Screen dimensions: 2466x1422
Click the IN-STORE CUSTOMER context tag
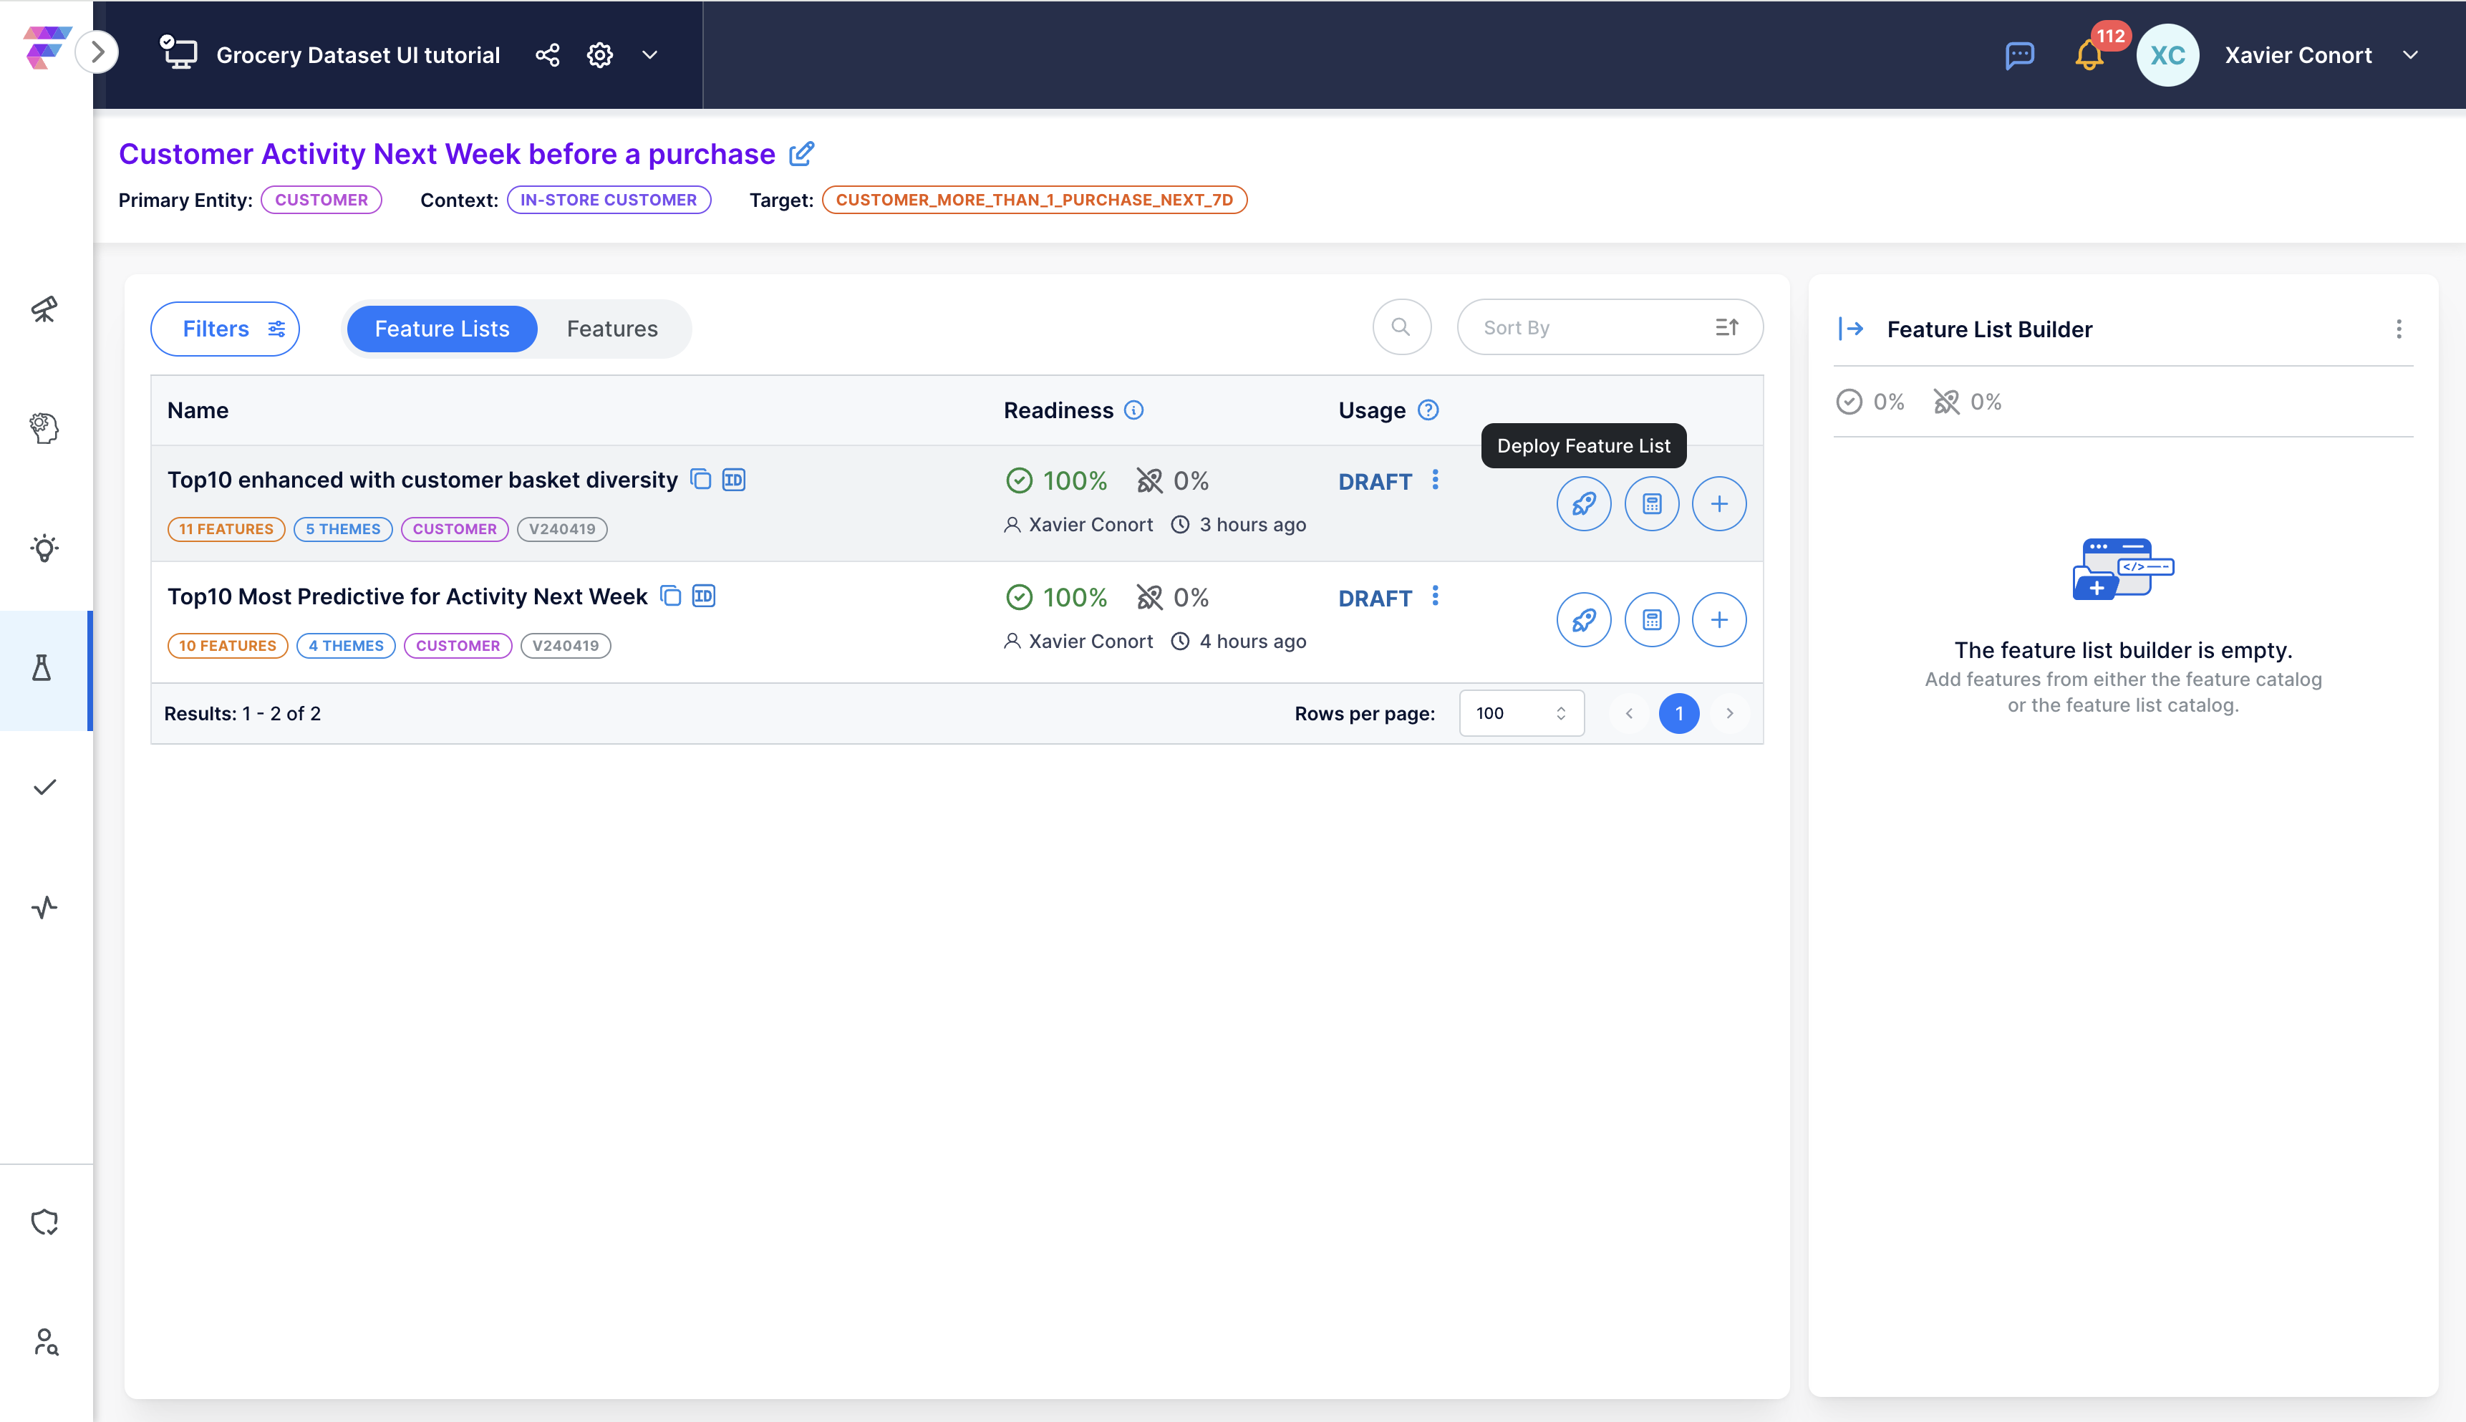click(609, 199)
